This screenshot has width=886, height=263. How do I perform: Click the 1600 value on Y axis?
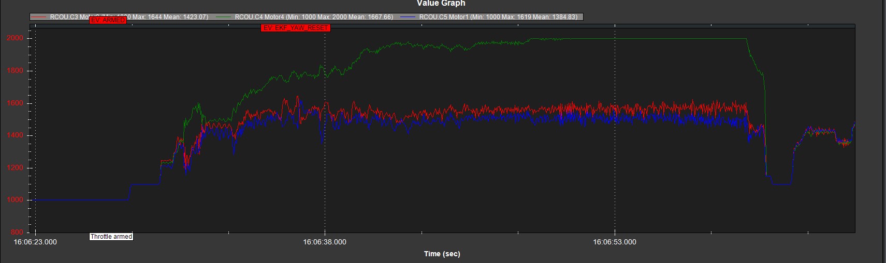pyautogui.click(x=15, y=103)
